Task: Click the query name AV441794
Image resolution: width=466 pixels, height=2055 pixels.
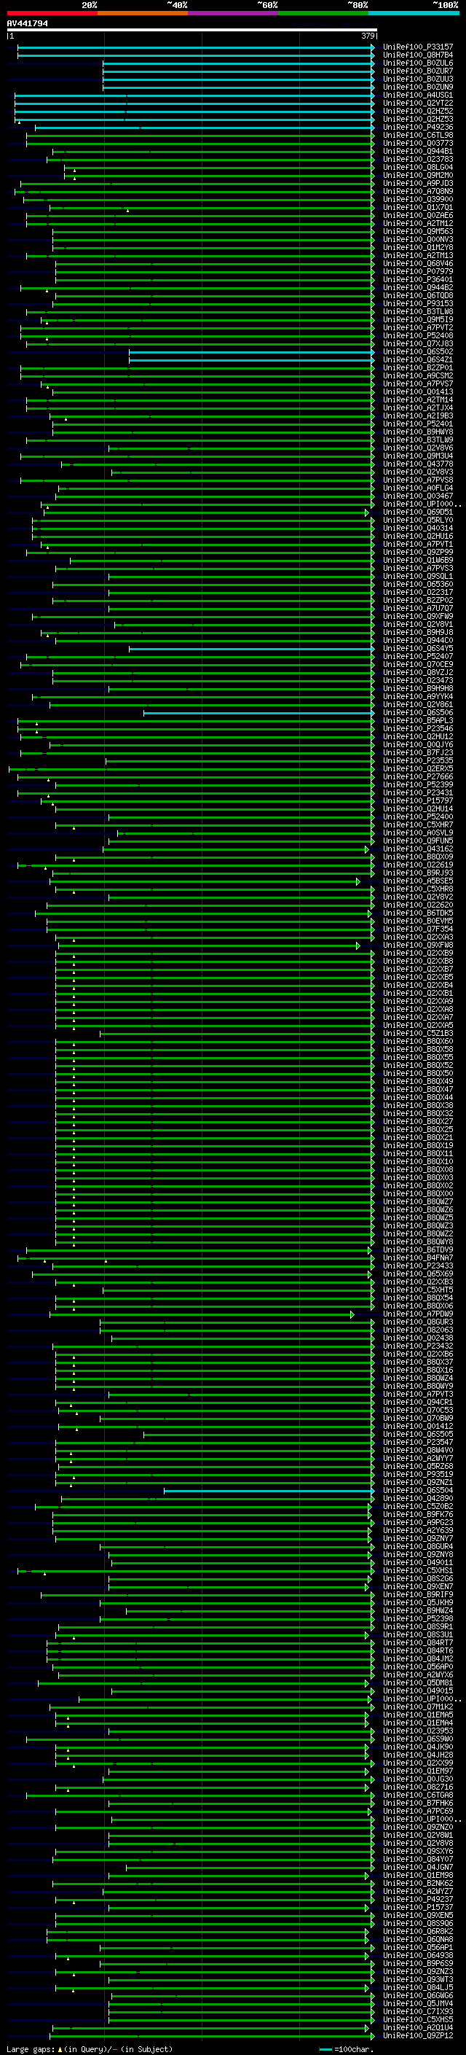Action: point(27,23)
